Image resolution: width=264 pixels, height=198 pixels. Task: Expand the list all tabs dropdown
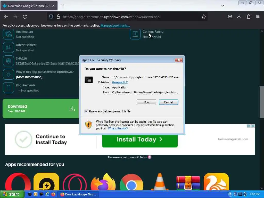click(222, 6)
